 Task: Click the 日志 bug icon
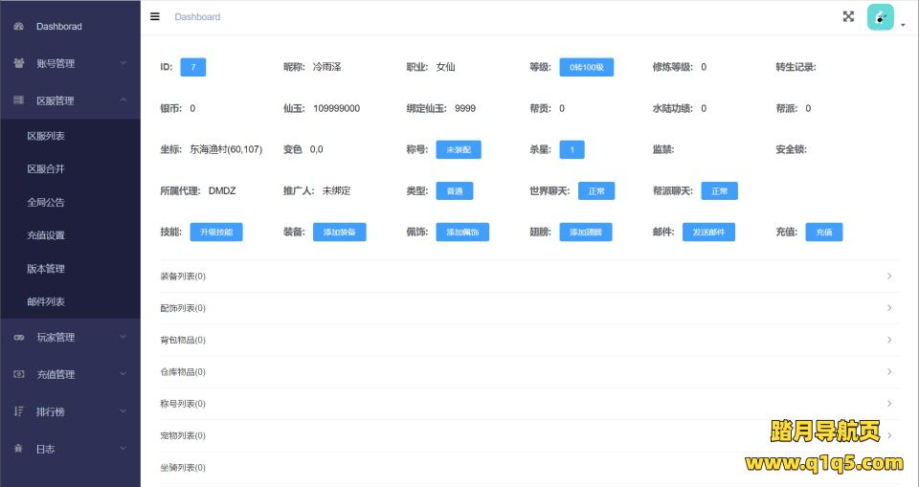point(19,449)
